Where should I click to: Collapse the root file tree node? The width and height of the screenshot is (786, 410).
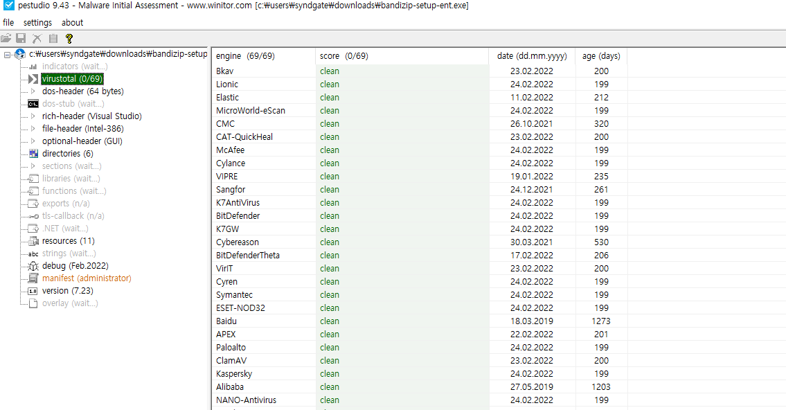coord(7,54)
